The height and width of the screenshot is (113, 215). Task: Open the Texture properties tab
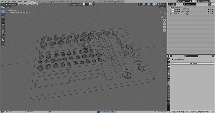coord(169,103)
